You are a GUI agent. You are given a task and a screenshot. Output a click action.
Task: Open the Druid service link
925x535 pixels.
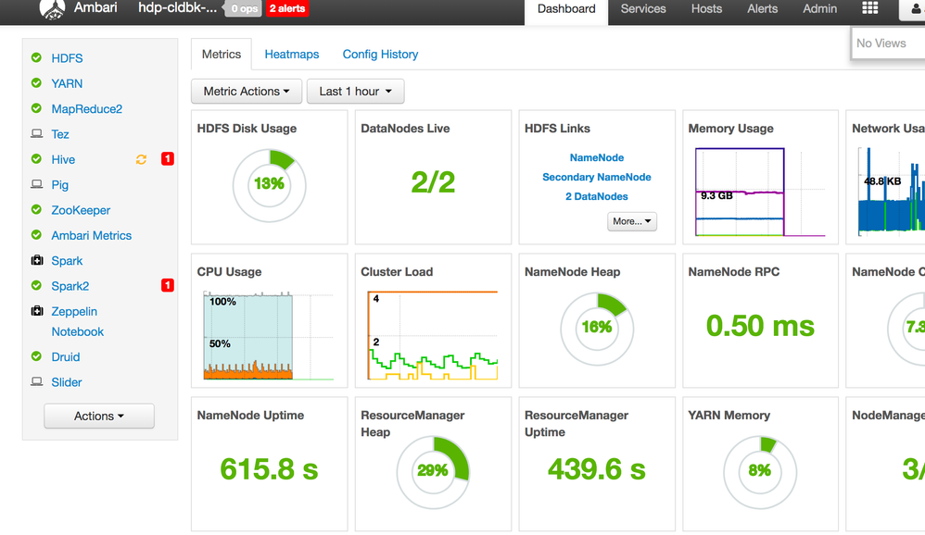click(x=66, y=357)
